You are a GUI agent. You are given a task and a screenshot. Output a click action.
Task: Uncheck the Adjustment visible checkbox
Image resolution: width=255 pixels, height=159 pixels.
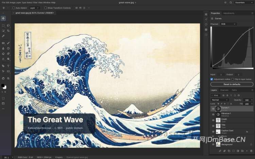coord(211,79)
